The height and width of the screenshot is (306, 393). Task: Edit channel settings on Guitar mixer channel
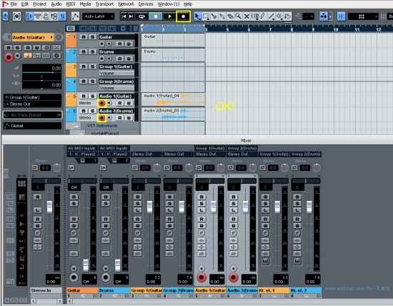[74, 233]
